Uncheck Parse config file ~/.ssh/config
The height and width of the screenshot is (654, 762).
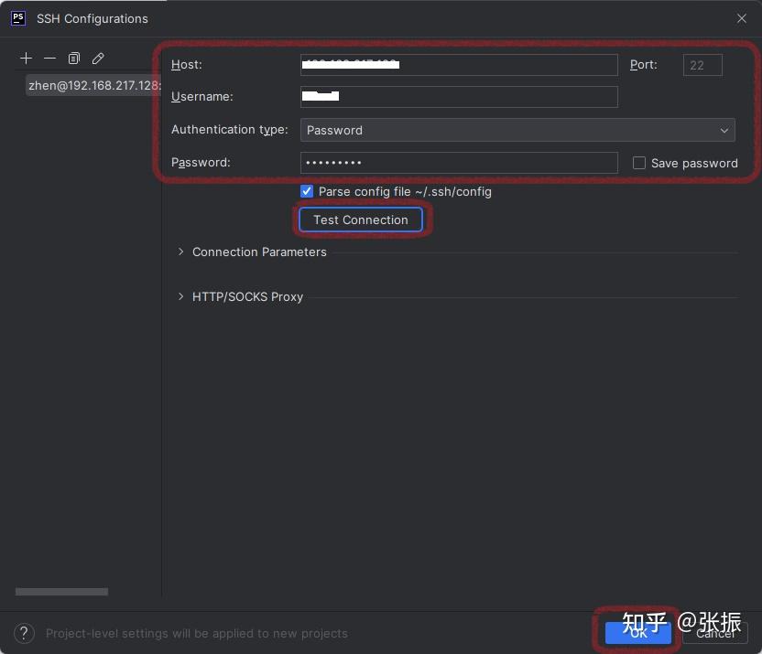click(307, 191)
